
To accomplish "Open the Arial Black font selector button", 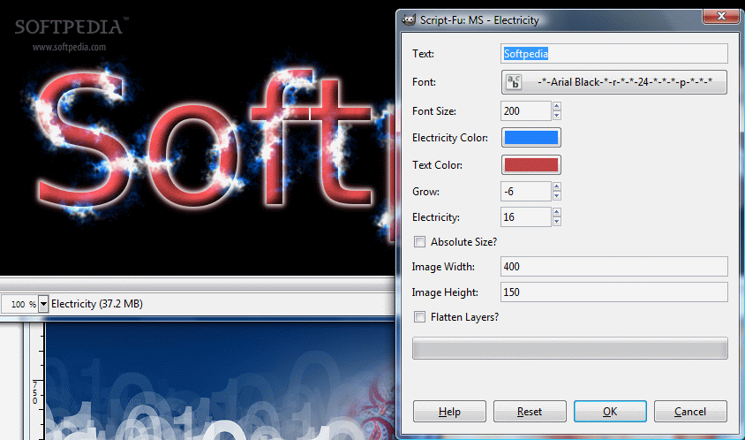I will (x=613, y=82).
